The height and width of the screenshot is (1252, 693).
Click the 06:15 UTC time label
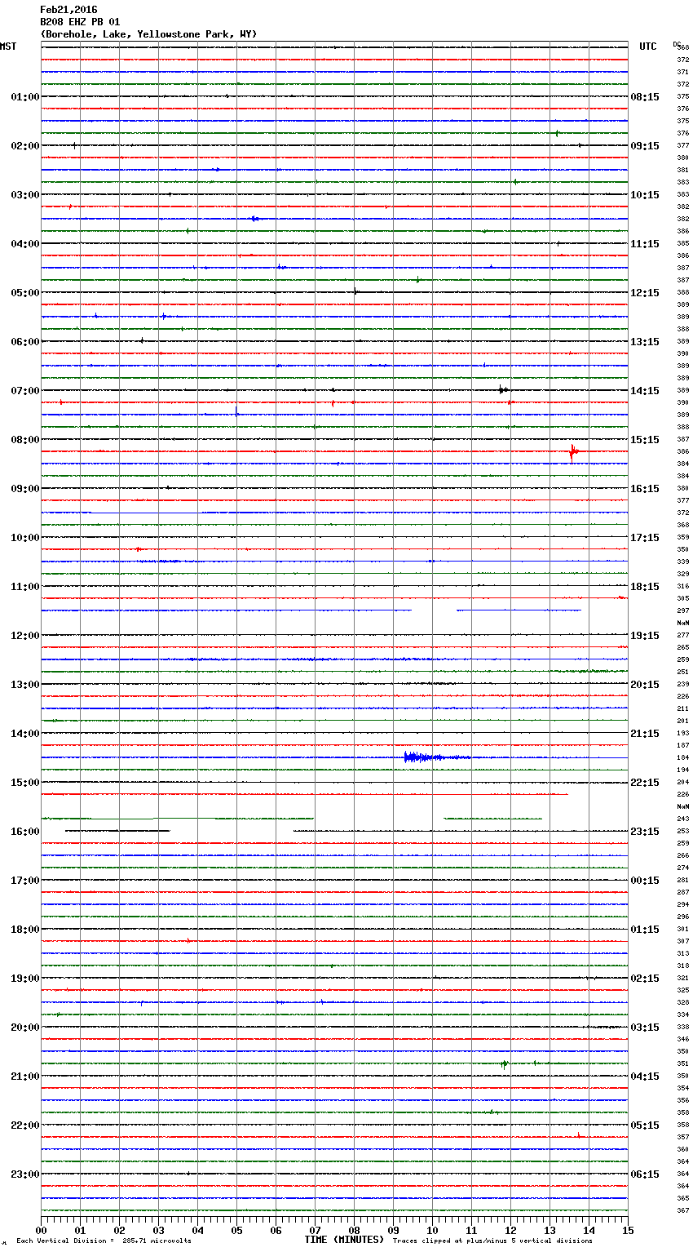[x=645, y=1174]
